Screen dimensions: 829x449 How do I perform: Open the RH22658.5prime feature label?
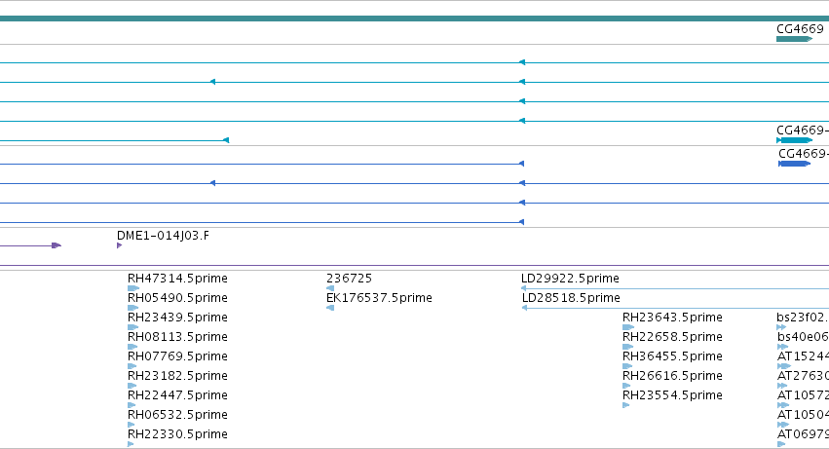[672, 337]
